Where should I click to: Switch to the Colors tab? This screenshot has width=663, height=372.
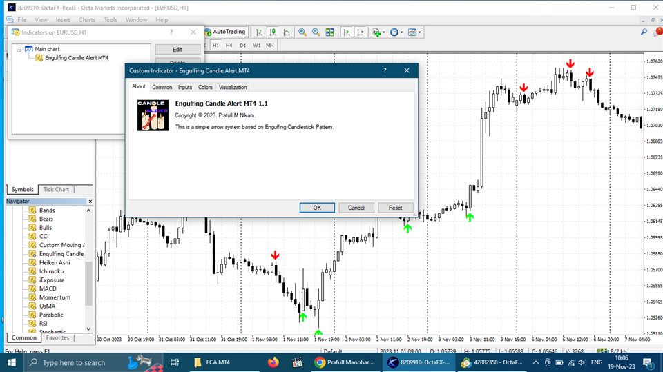pyautogui.click(x=205, y=87)
